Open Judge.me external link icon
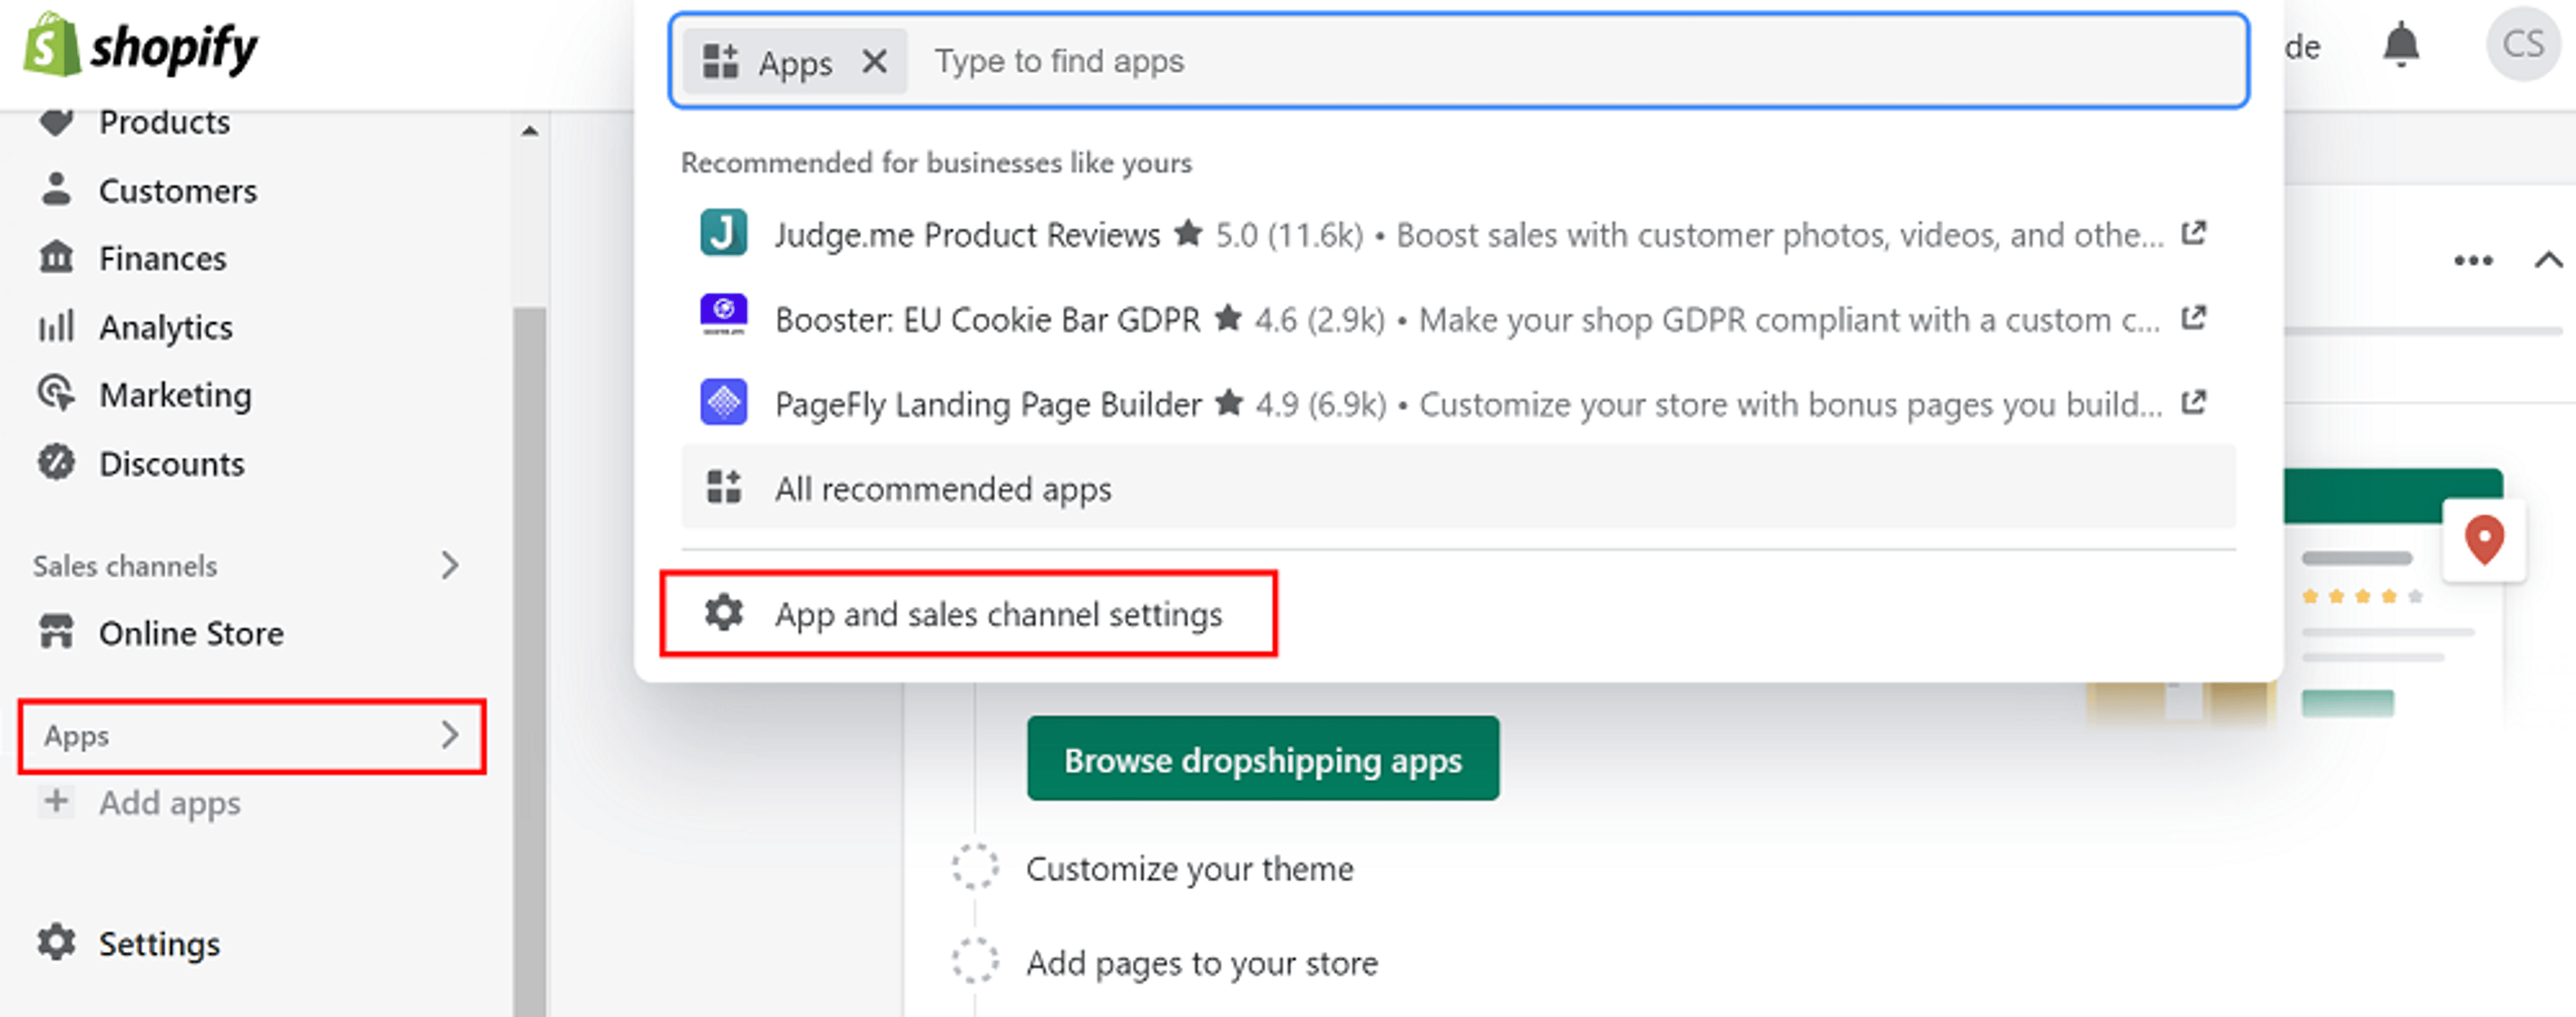The height and width of the screenshot is (1017, 2576). (x=2194, y=233)
